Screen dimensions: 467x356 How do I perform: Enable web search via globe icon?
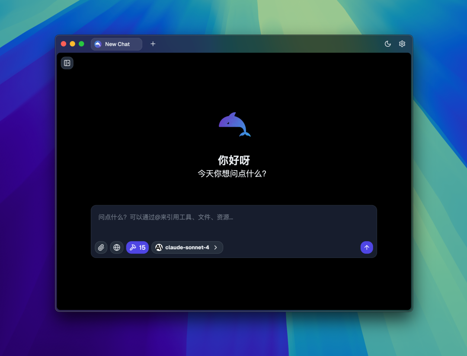116,247
